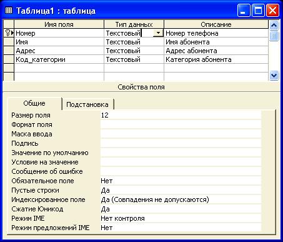Click Код_категории field name cell
The image size is (283, 242).
[x=59, y=59]
